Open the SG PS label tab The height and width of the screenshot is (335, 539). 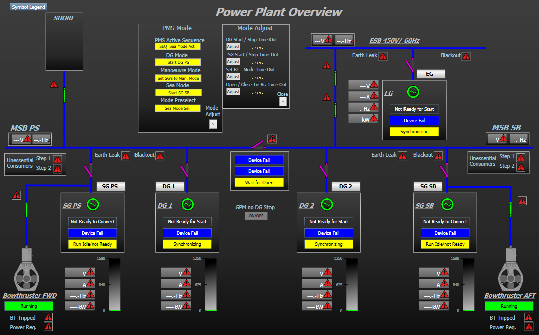pos(110,186)
